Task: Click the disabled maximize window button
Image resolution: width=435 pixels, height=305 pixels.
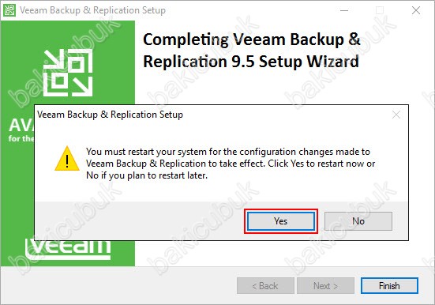Action: [380, 10]
